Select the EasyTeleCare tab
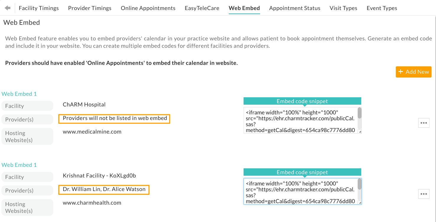This screenshot has height=222, width=436. 202,8
